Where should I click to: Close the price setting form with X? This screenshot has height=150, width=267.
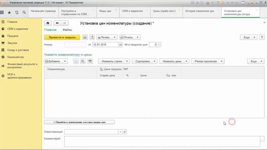click(264, 22)
